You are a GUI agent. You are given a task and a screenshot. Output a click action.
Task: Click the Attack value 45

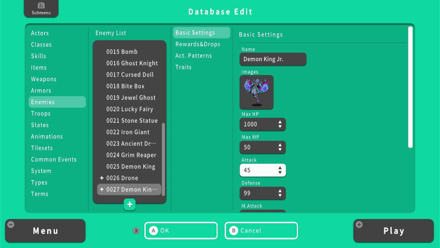(x=247, y=170)
